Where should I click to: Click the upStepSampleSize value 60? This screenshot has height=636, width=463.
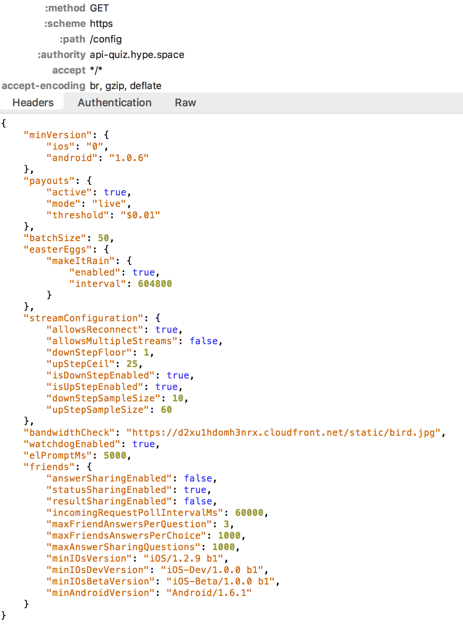click(166, 410)
